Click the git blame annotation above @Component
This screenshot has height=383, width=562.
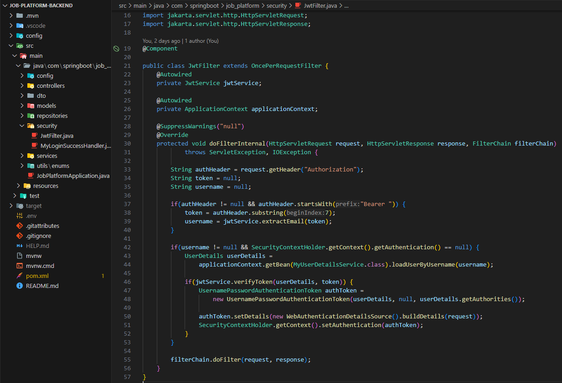tap(180, 40)
